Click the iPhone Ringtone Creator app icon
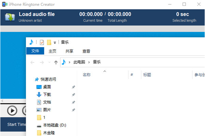The height and width of the screenshot is (136, 205). [5, 4]
